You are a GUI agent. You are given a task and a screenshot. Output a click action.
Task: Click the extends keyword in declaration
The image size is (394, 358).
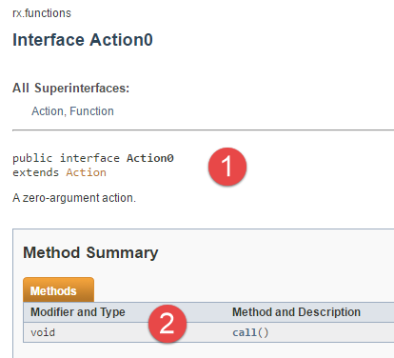pyautogui.click(x=35, y=172)
